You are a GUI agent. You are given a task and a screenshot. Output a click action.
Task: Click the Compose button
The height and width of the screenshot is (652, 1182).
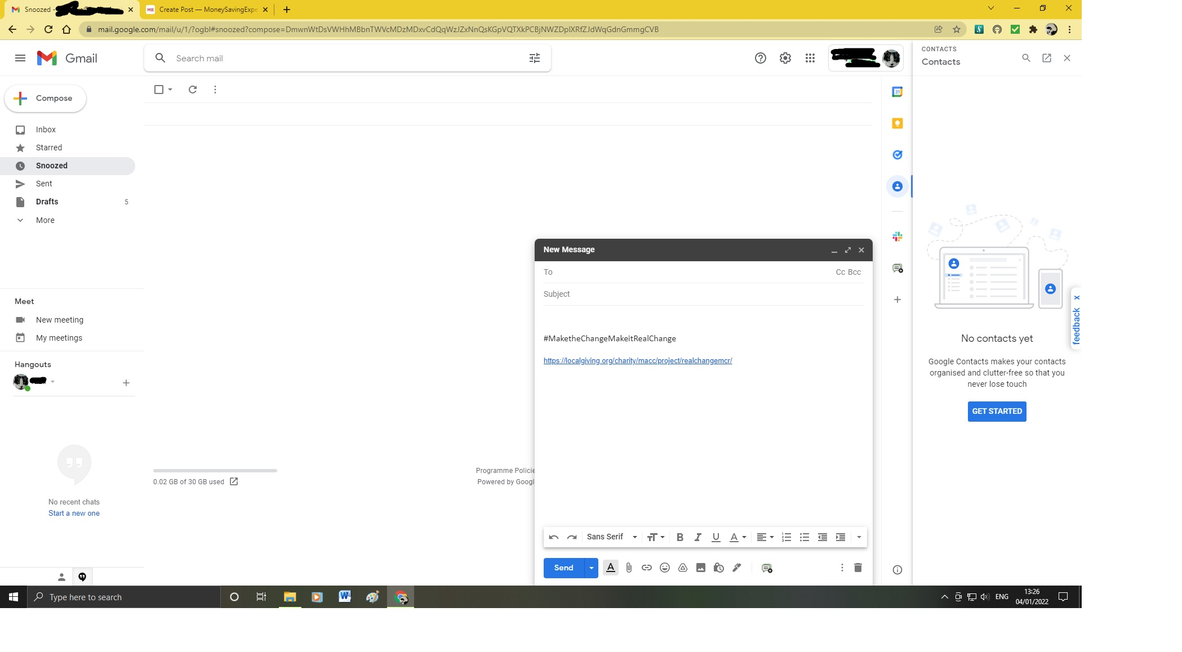click(46, 99)
